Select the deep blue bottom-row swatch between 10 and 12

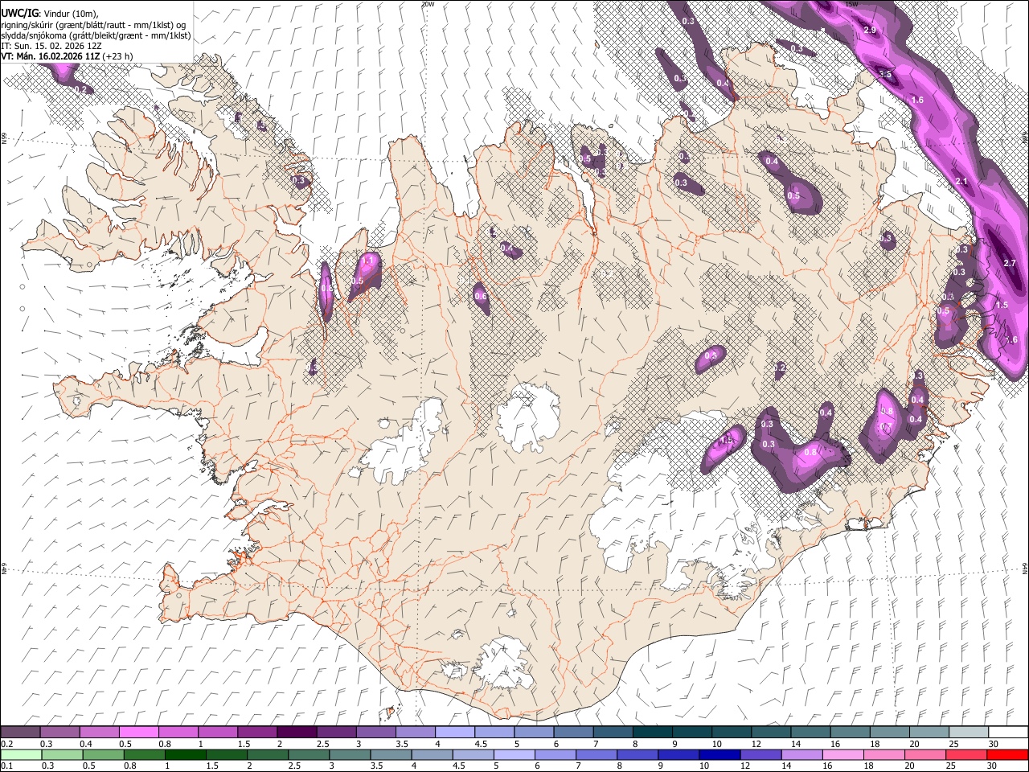pyautogui.click(x=719, y=755)
